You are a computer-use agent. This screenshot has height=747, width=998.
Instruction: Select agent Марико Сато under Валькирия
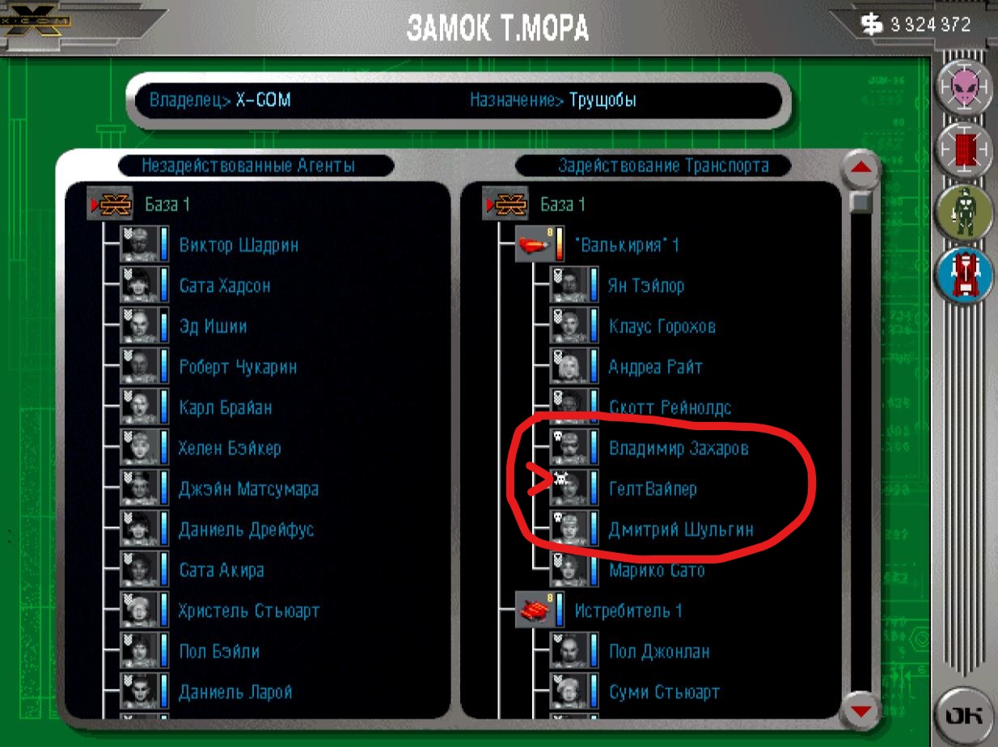[x=657, y=570]
